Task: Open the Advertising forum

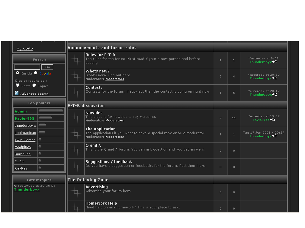Action: (x=97, y=187)
